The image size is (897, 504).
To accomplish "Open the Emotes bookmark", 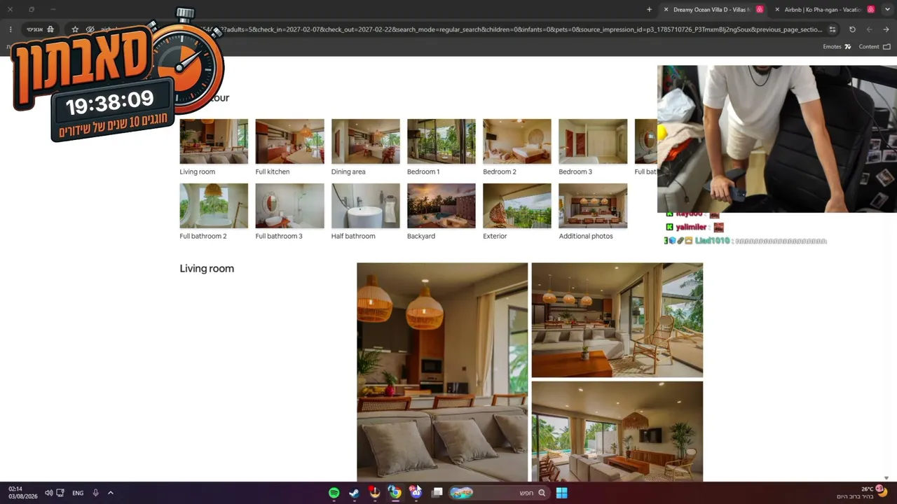I will tap(837, 47).
